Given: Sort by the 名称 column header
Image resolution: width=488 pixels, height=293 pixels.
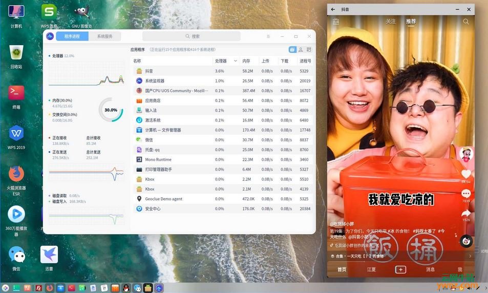Looking at the screenshot, I should pyautogui.click(x=137, y=61).
